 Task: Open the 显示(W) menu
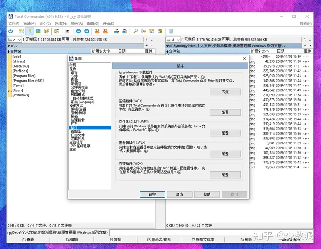pyautogui.click(x=77, y=24)
